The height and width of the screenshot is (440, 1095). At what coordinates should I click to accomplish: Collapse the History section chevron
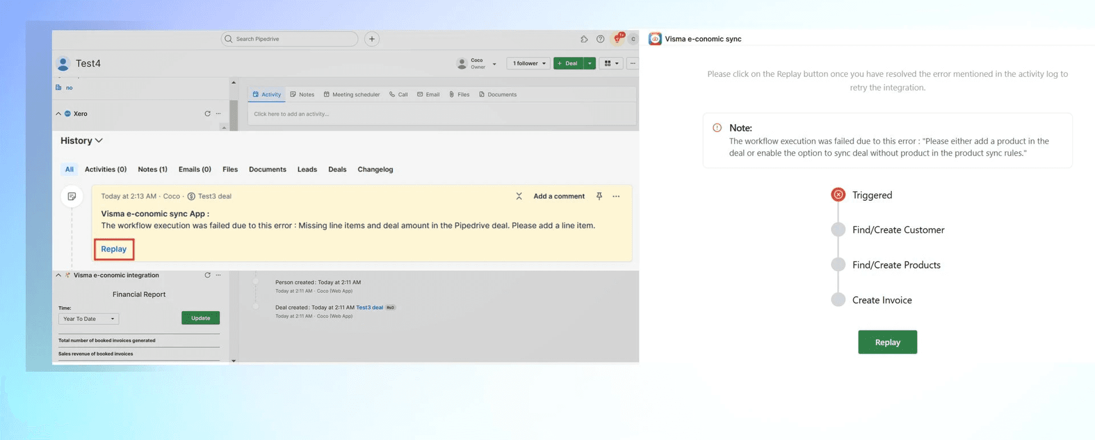click(99, 140)
